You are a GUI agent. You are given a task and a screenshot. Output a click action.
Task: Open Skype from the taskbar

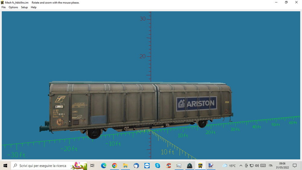(158, 165)
